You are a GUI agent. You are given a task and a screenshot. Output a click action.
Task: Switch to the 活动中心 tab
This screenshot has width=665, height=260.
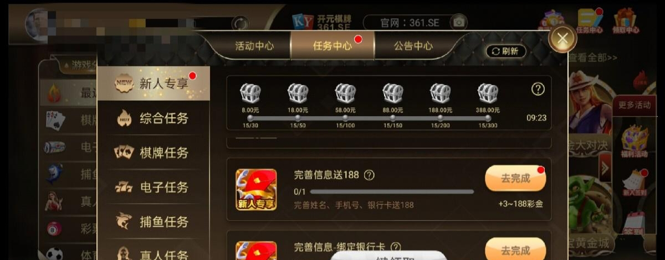(254, 46)
